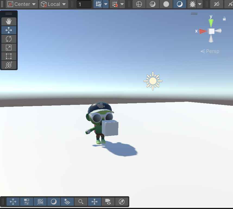Select the combined Transform tool

9,65
